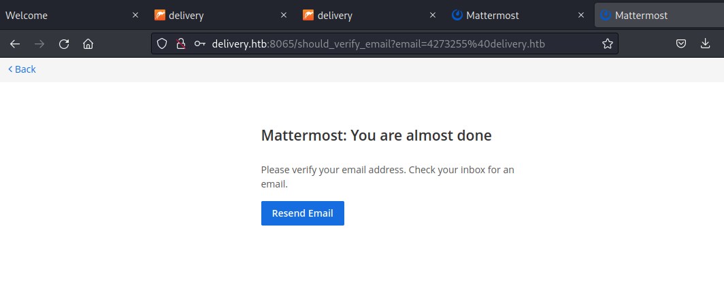This screenshot has height=305, width=724.
Task: Click the browser back arrow button
Action: click(x=15, y=44)
